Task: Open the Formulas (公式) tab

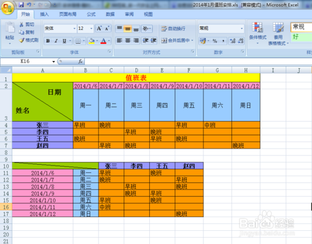Action: pos(91,14)
